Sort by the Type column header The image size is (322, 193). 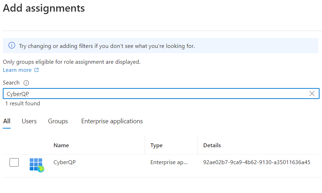[x=156, y=145]
